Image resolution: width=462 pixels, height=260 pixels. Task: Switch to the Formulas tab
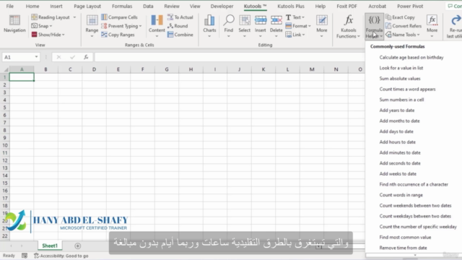click(x=122, y=6)
